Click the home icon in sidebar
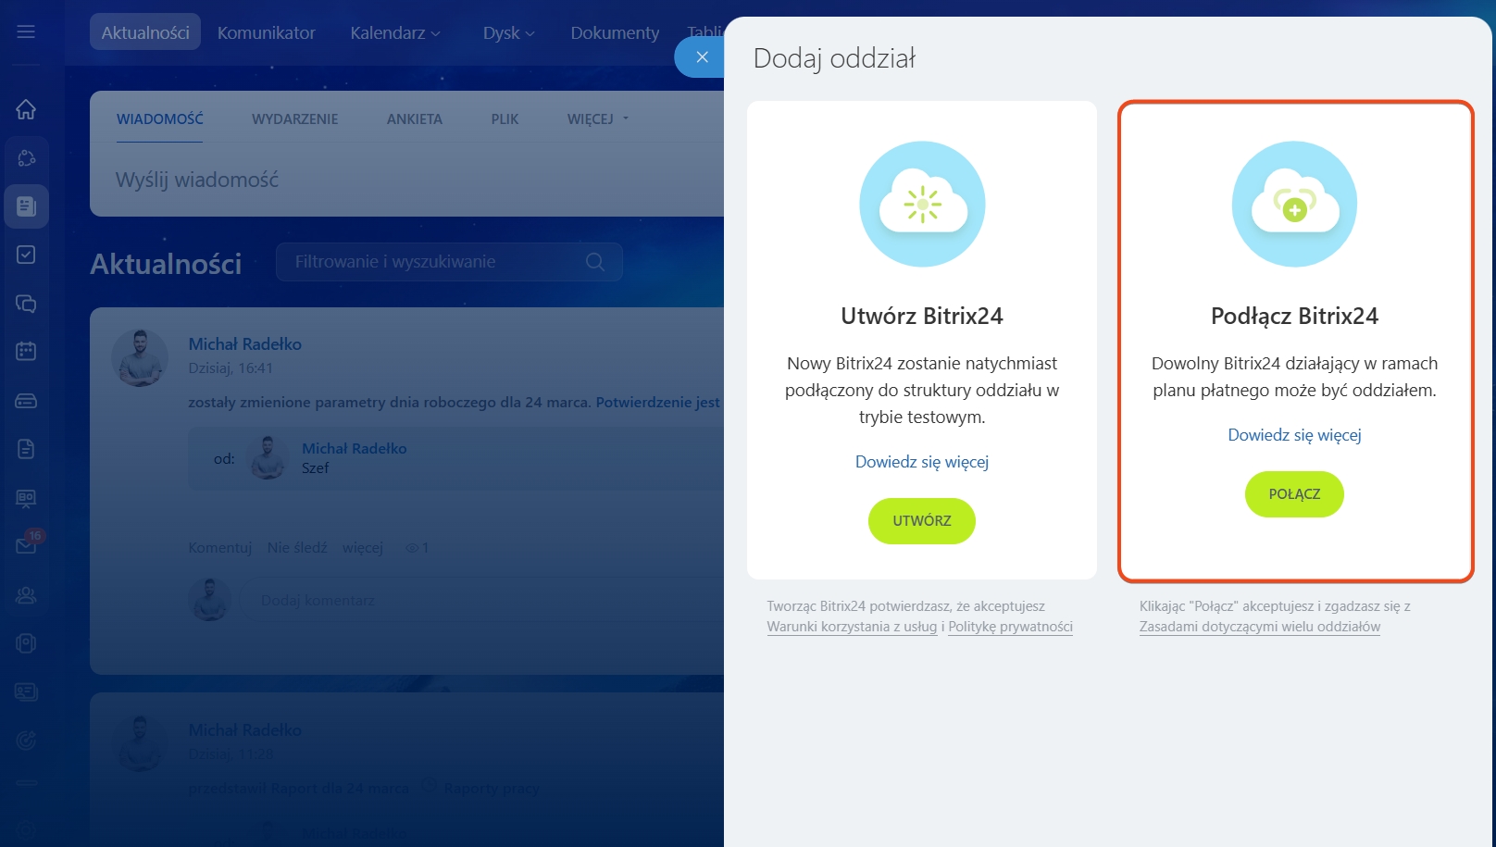Viewport: 1496px width, 847px height. (26, 109)
